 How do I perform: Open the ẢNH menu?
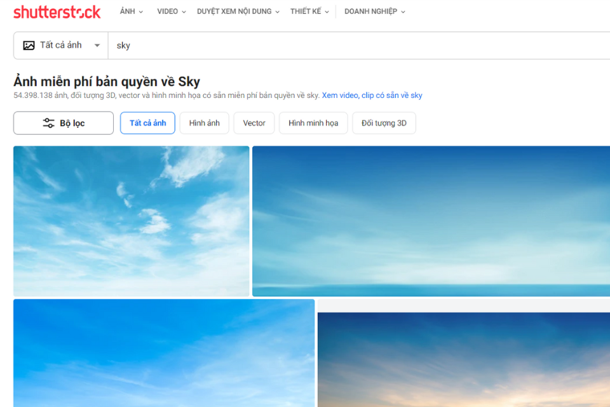point(131,11)
